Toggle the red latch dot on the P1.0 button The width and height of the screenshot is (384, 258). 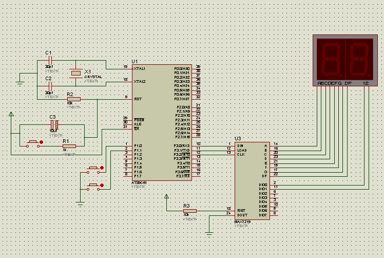coord(102,168)
